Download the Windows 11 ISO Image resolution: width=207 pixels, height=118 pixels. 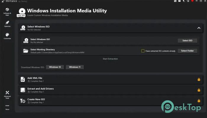[x=75, y=67]
